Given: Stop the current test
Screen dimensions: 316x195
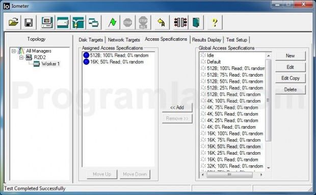Looking at the screenshot, I should pyautogui.click(x=127, y=22).
